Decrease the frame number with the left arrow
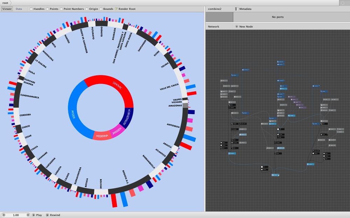Viewport: 350px width, 218px height. click(x=3, y=215)
